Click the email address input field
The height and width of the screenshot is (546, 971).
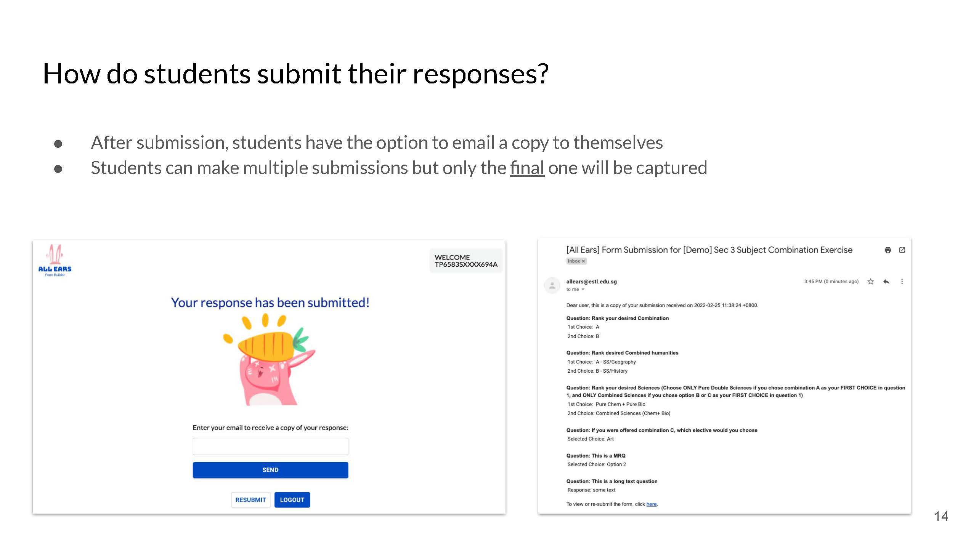pyautogui.click(x=270, y=446)
